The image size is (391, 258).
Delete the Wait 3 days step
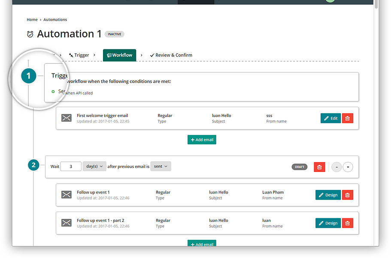click(x=319, y=167)
